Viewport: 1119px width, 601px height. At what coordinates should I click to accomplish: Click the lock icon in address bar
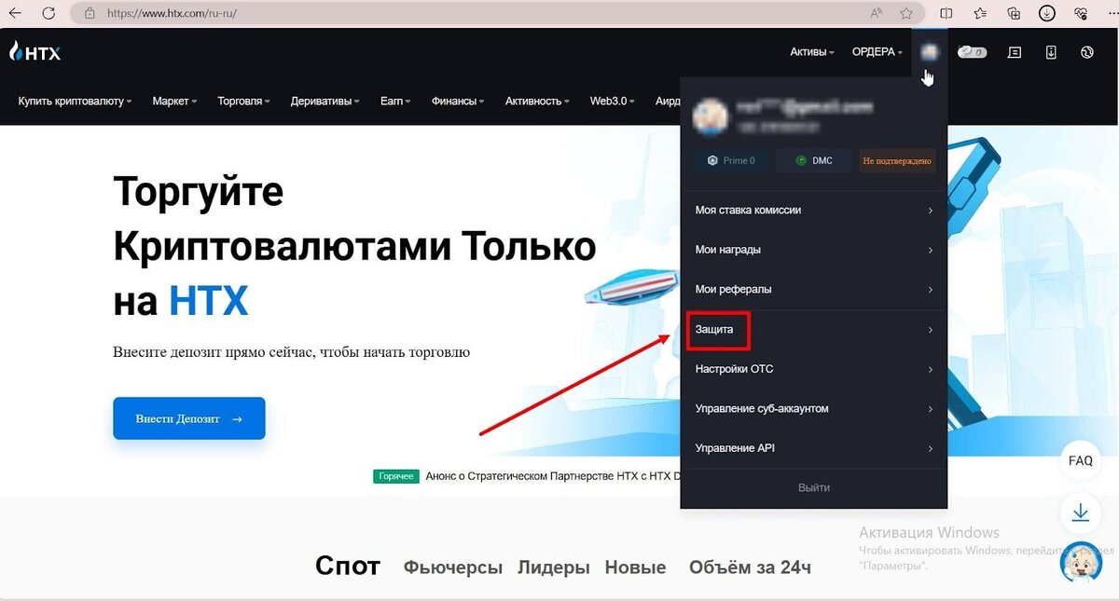pyautogui.click(x=90, y=13)
